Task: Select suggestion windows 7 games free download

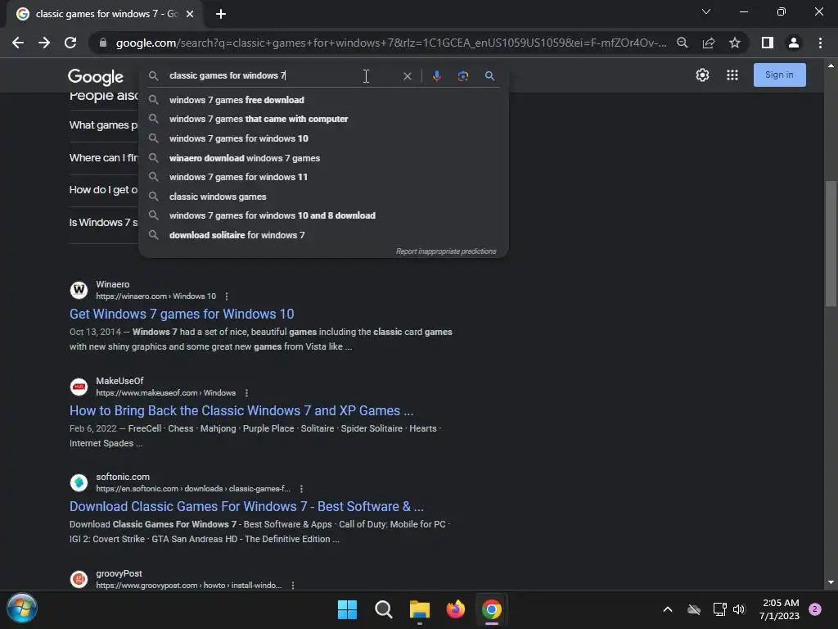Action: tap(323, 100)
